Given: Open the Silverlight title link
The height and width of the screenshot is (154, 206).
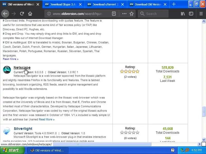Looking at the screenshot, I should pyautogui.click(x=23, y=129).
